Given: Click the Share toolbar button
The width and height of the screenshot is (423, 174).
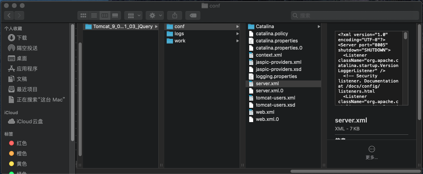Looking at the screenshot, I should (175, 15).
